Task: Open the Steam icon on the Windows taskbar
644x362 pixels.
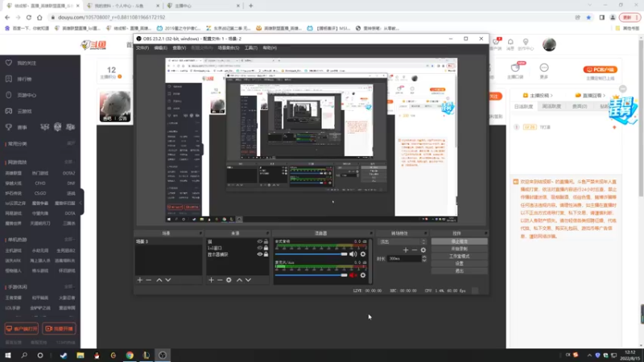Action: [x=64, y=356]
